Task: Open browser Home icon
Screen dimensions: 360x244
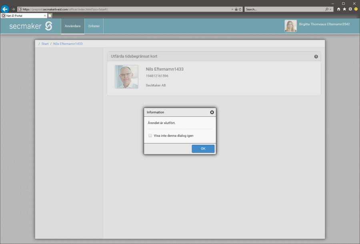Action: click(x=339, y=9)
